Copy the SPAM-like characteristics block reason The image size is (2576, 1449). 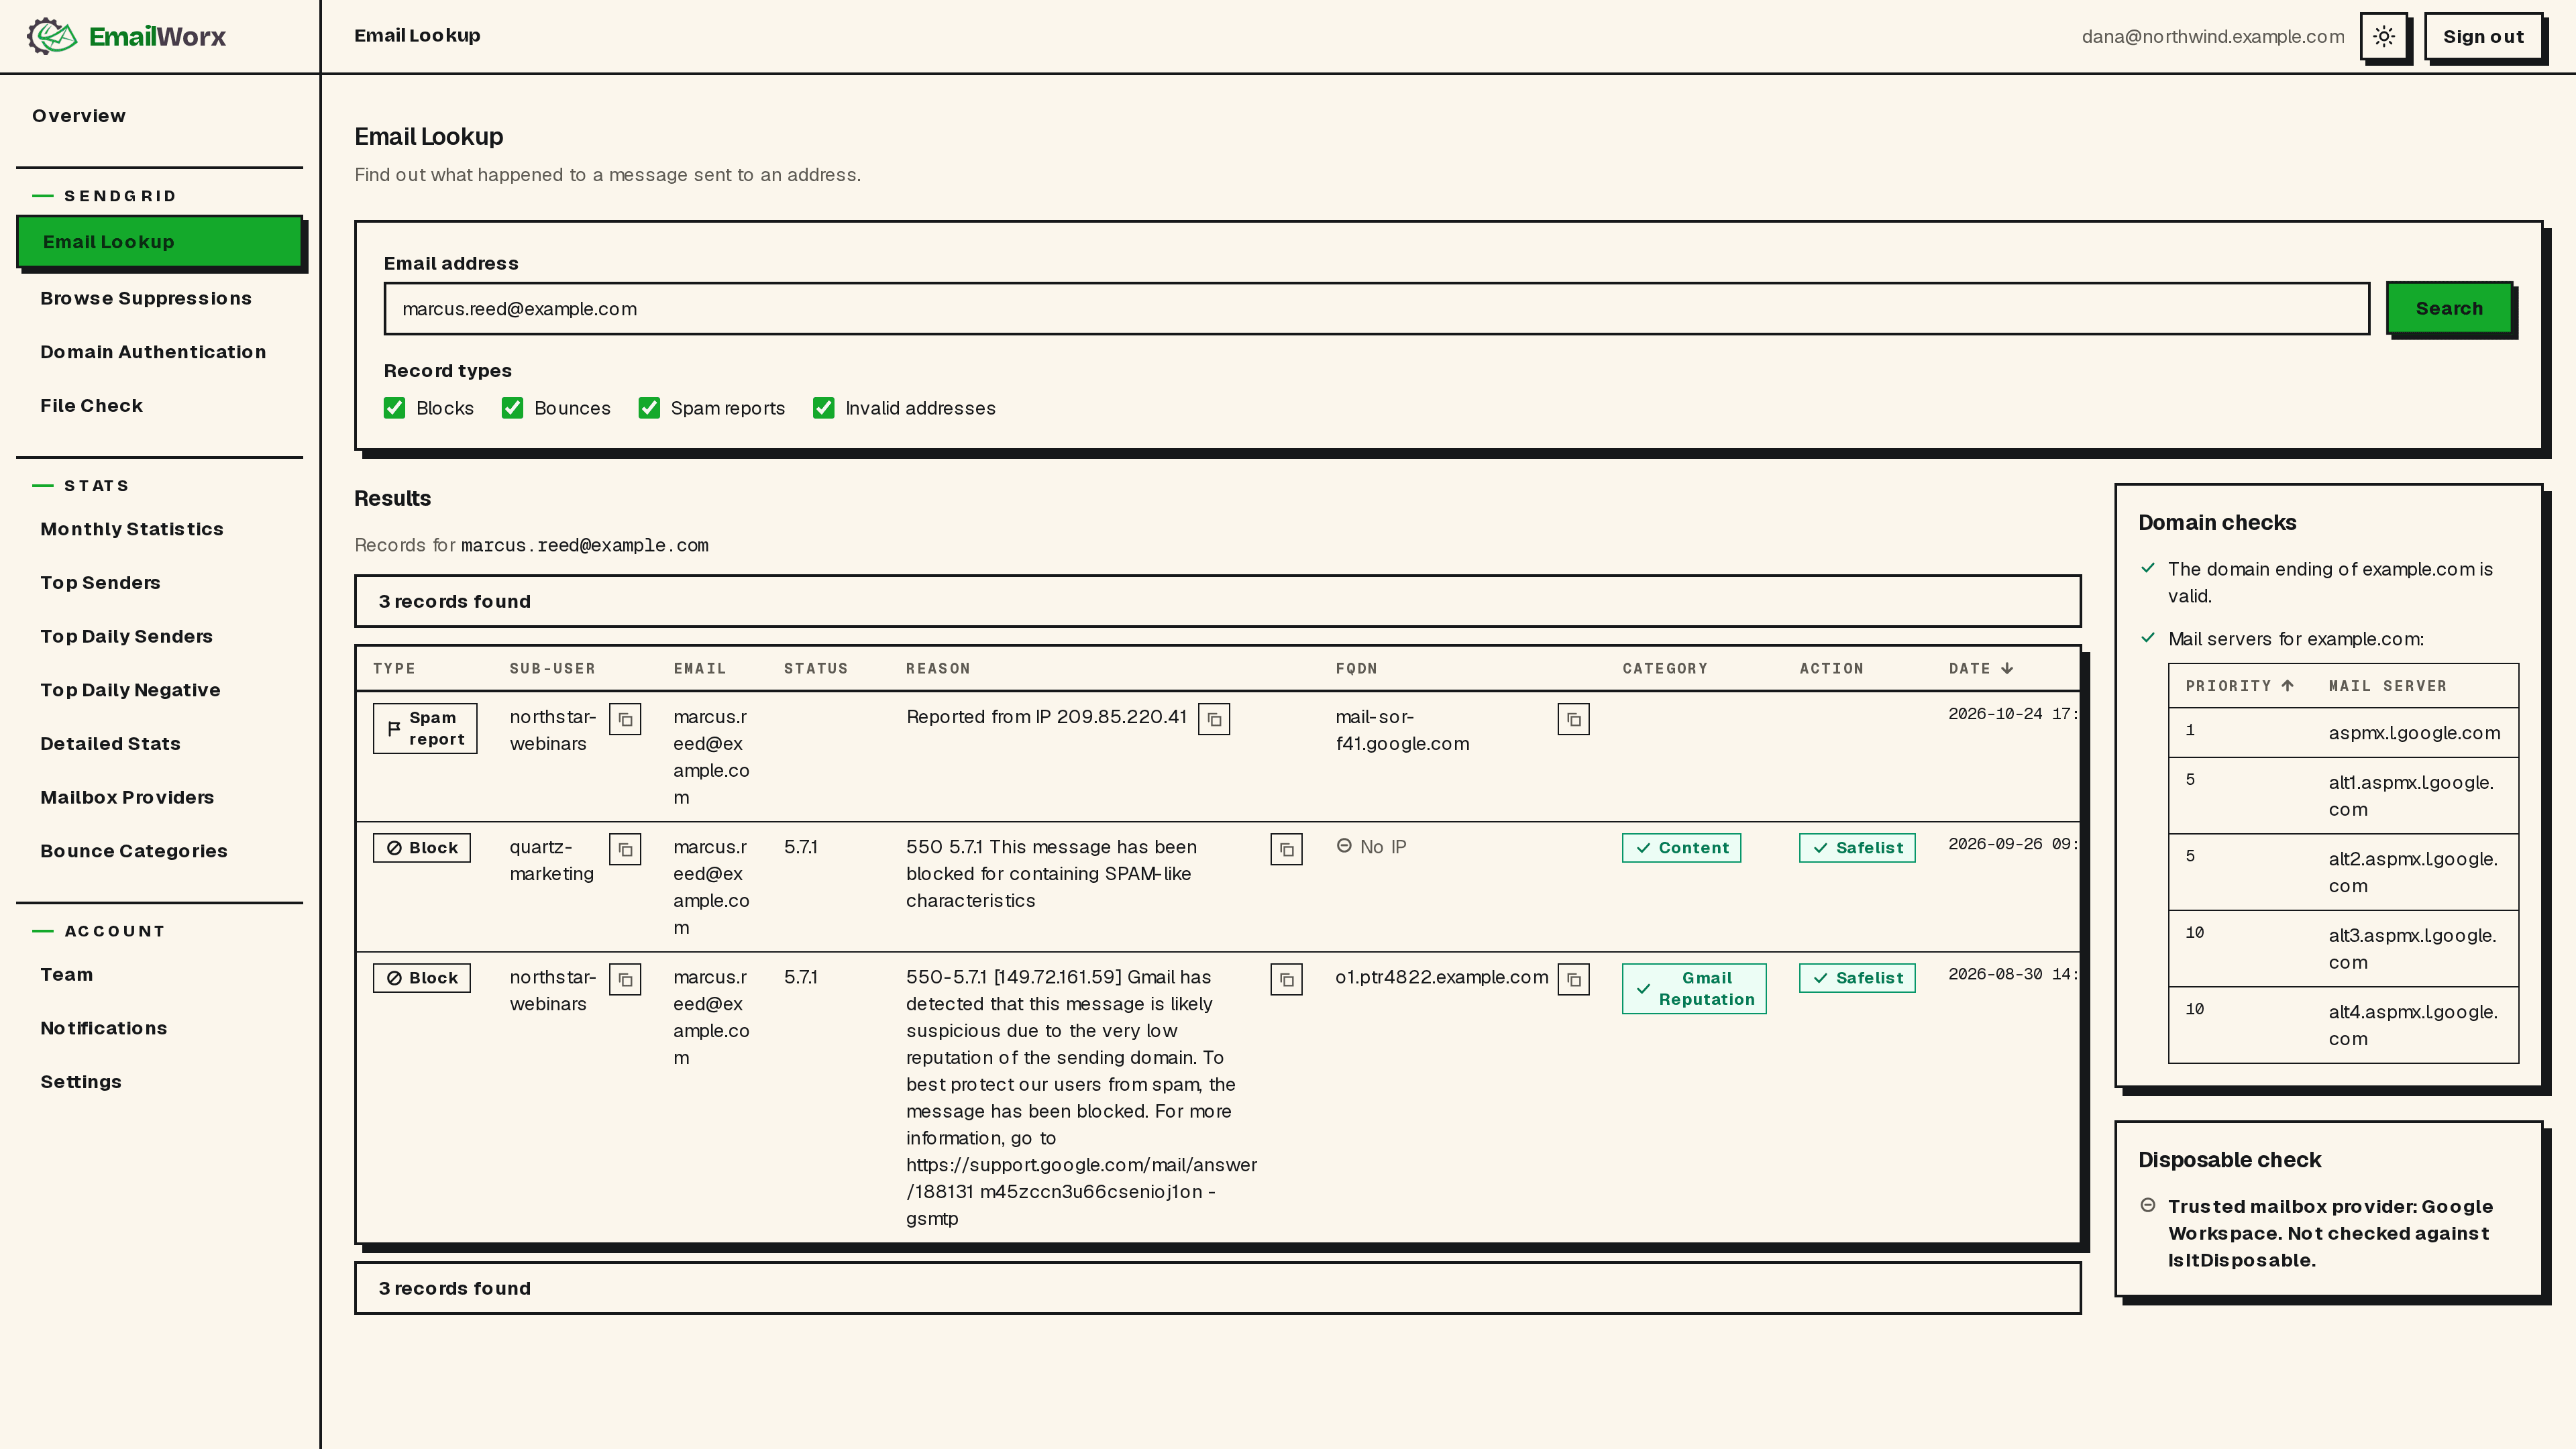[x=1286, y=849]
